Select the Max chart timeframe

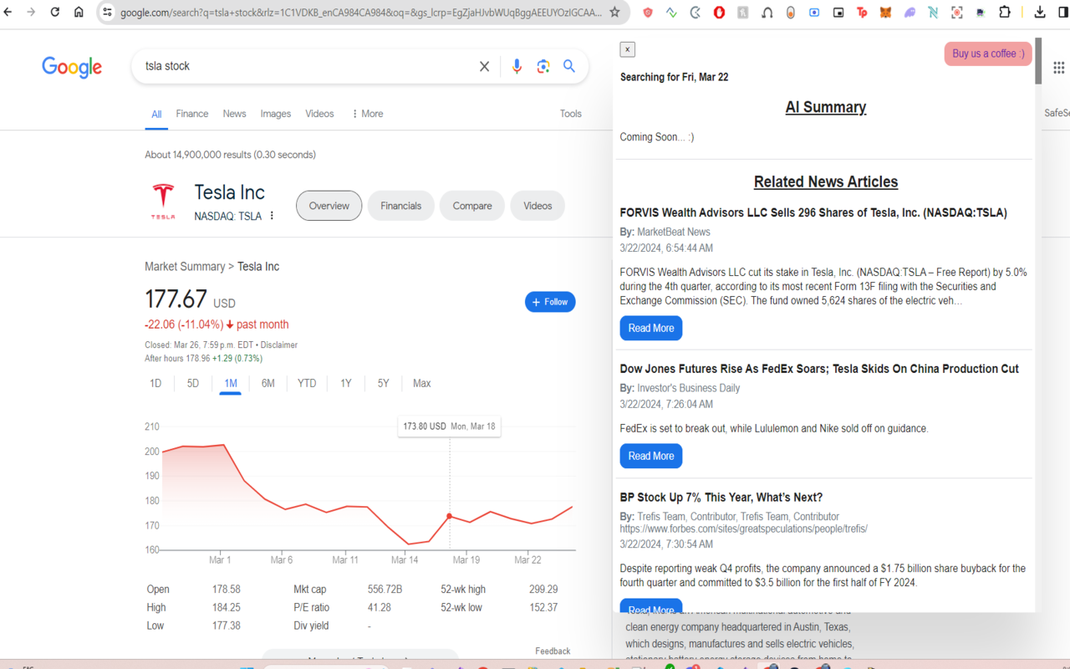coord(421,383)
